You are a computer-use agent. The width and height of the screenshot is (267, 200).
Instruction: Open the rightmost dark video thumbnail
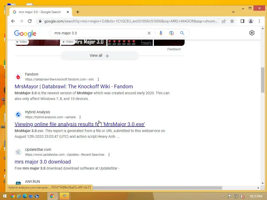(x=169, y=42)
